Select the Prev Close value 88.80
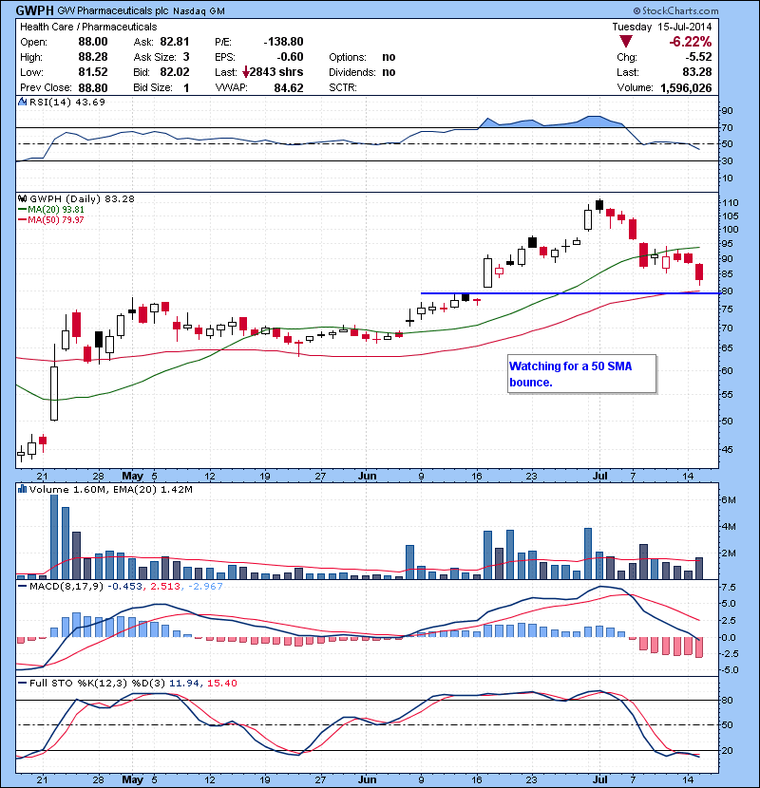This screenshot has width=760, height=788. 93,87
